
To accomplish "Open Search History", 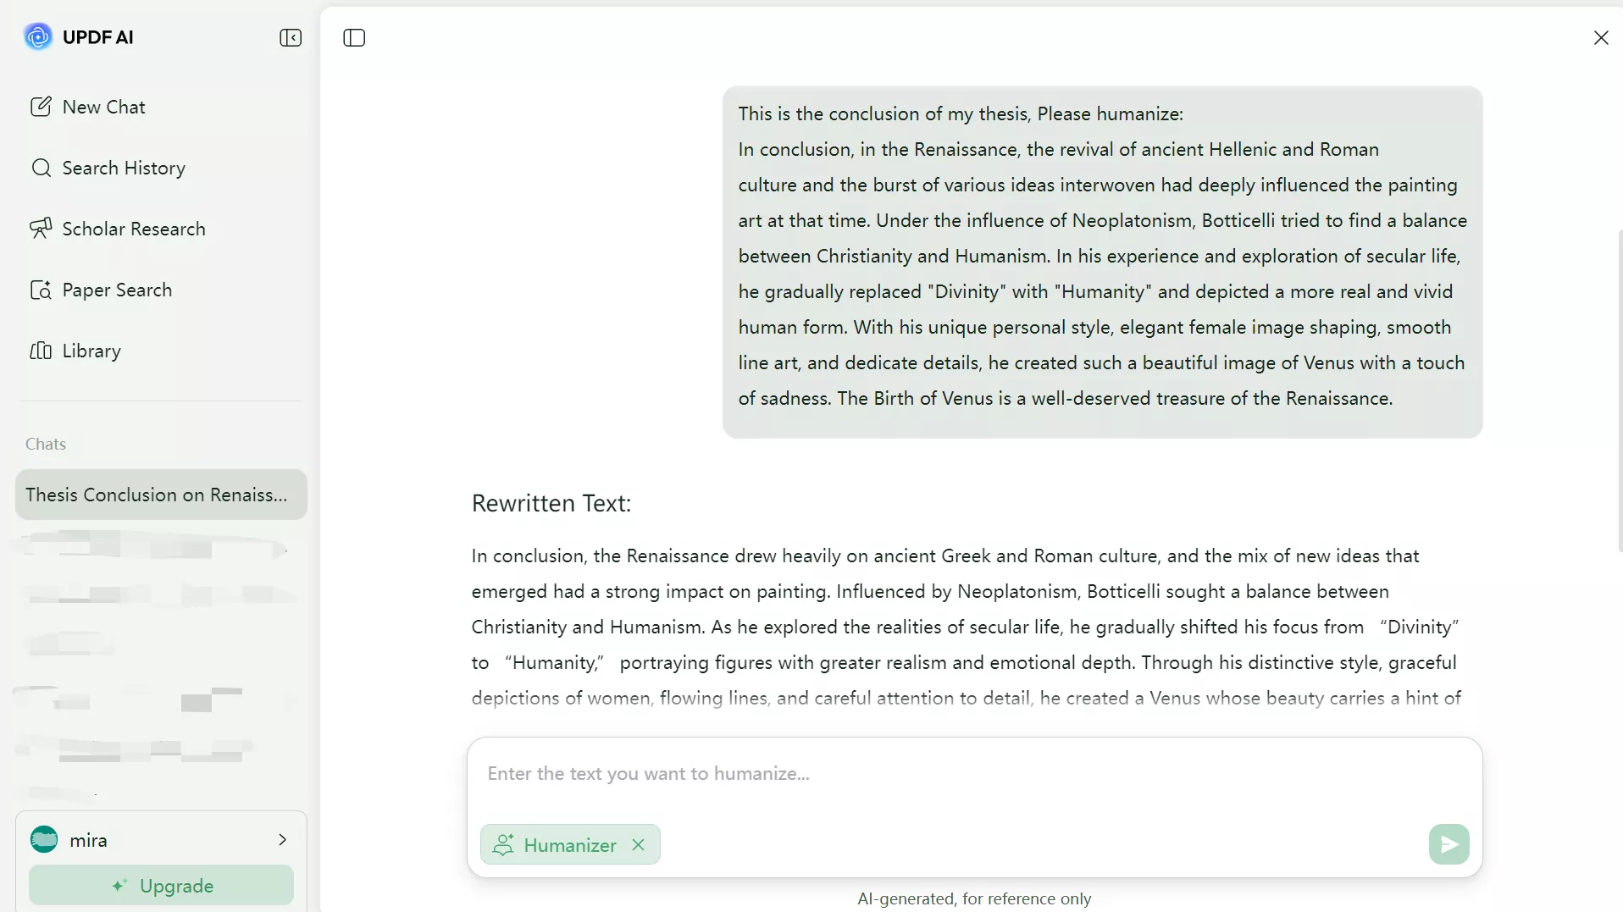I will tap(124, 168).
